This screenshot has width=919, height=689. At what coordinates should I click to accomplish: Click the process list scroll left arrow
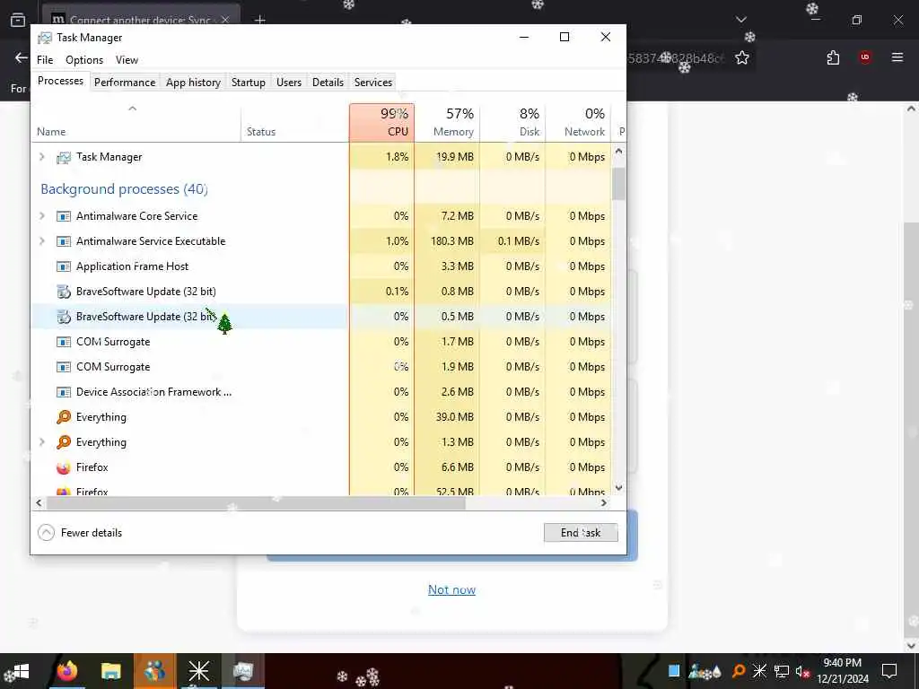39,502
